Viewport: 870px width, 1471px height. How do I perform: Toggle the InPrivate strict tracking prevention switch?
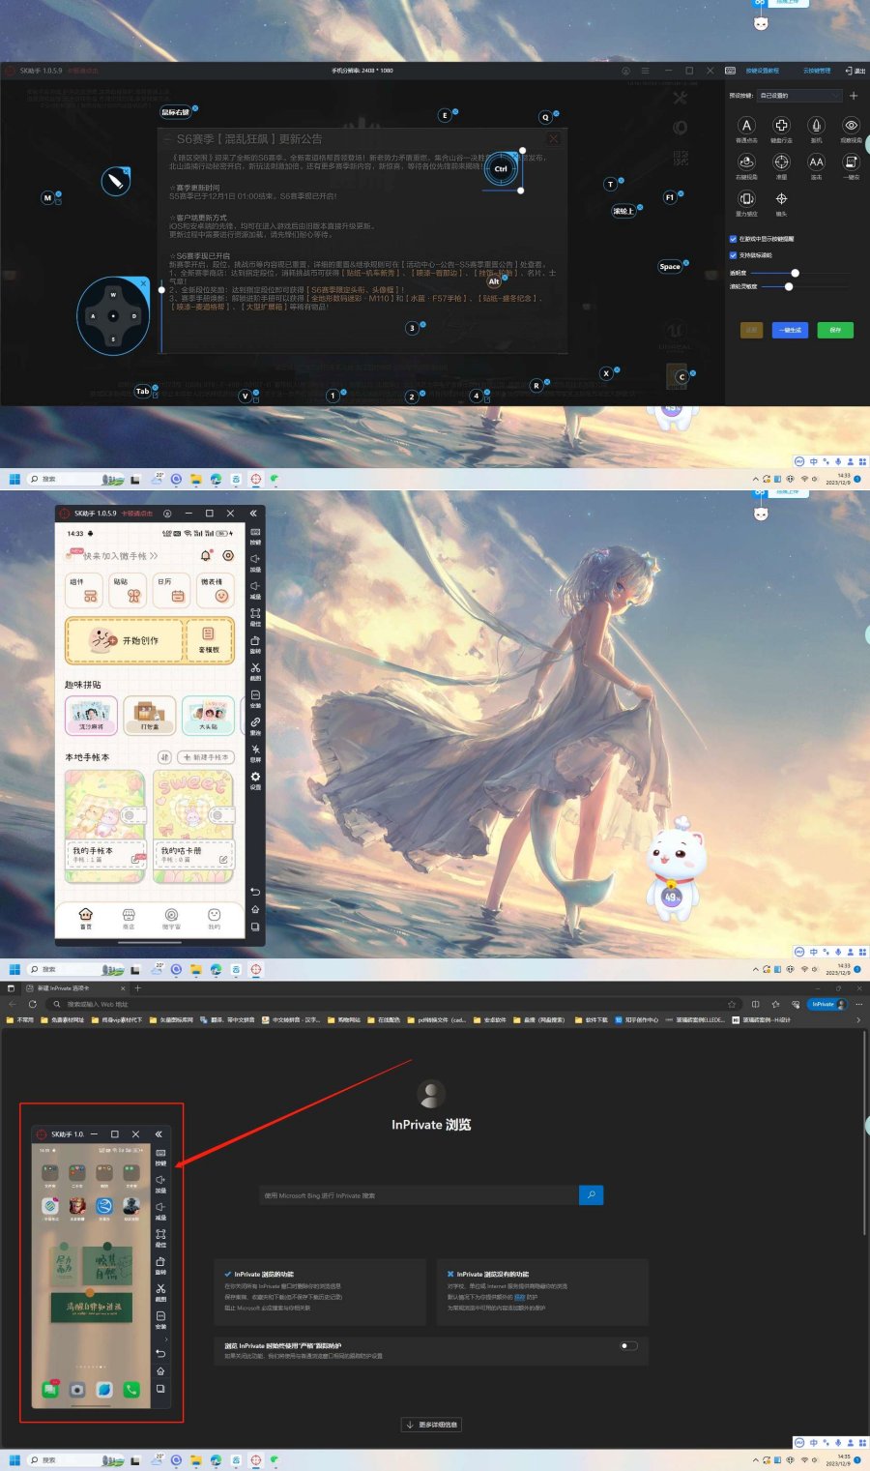click(628, 1345)
